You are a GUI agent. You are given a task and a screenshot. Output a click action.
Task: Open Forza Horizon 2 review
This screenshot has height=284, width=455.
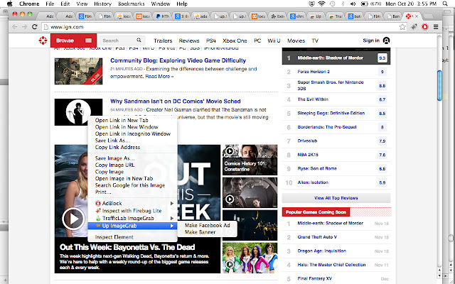point(314,72)
